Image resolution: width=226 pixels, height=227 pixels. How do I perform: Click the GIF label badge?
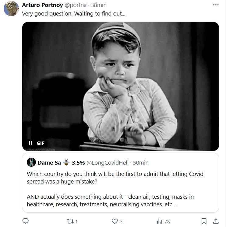(41, 143)
